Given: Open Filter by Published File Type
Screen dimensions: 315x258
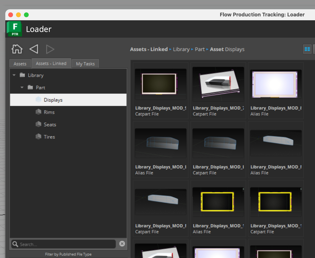Looking at the screenshot, I should [x=68, y=254].
